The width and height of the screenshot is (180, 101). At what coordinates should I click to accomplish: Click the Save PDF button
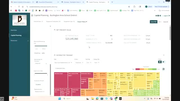coord(154,22)
